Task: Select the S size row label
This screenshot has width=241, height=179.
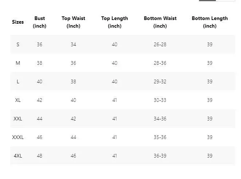Action: 18,44
